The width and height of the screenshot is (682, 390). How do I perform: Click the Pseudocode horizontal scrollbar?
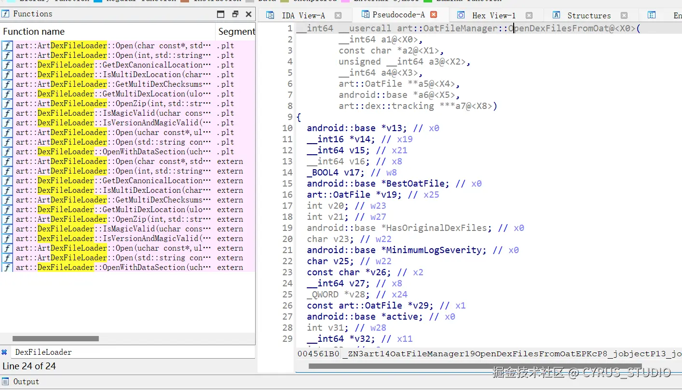(475, 366)
